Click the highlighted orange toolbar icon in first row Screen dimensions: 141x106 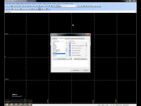57,6
